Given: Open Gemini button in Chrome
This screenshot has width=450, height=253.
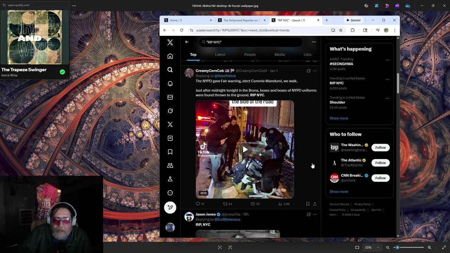Looking at the screenshot, I should pyautogui.click(x=353, y=20).
